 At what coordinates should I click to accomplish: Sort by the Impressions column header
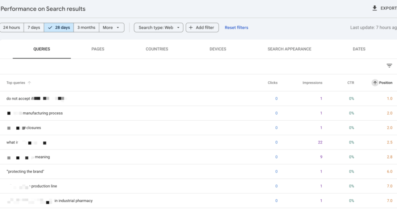coord(312,83)
